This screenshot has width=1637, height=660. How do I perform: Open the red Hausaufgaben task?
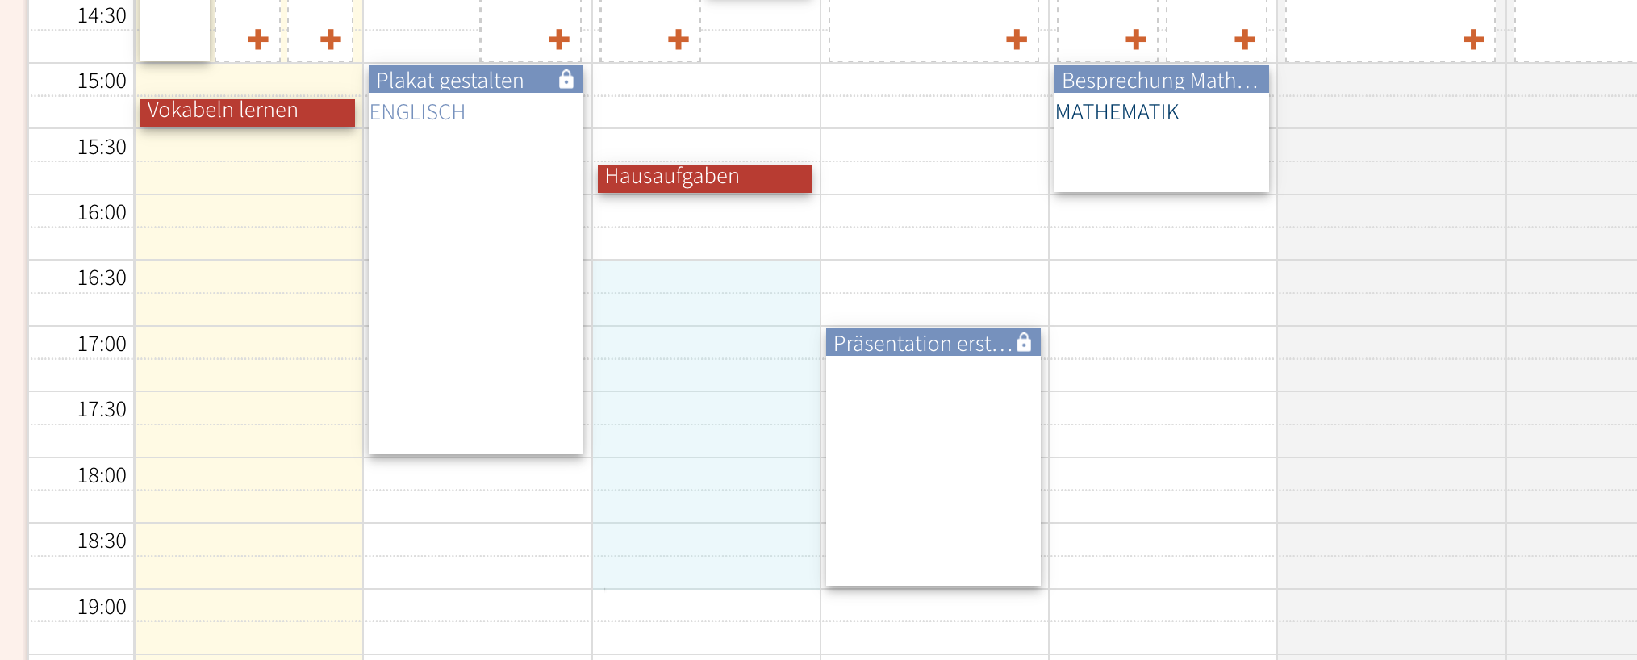(704, 178)
